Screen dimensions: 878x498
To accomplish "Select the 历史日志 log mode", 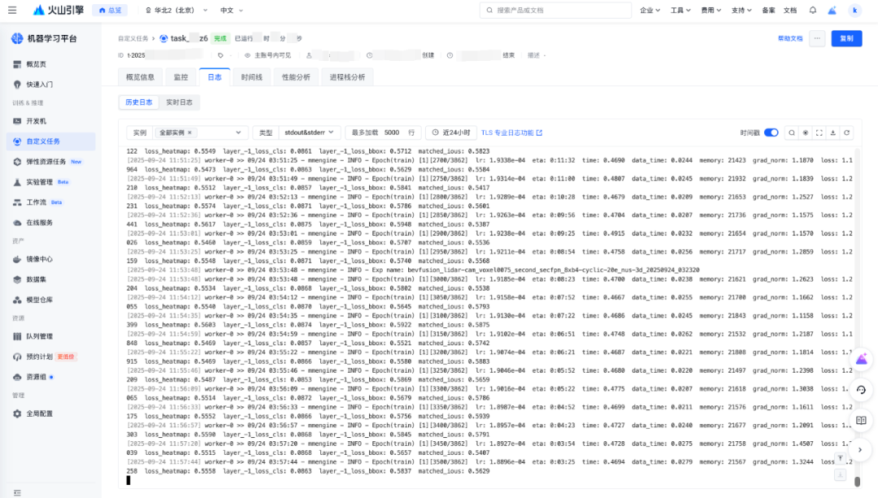I will tap(138, 102).
